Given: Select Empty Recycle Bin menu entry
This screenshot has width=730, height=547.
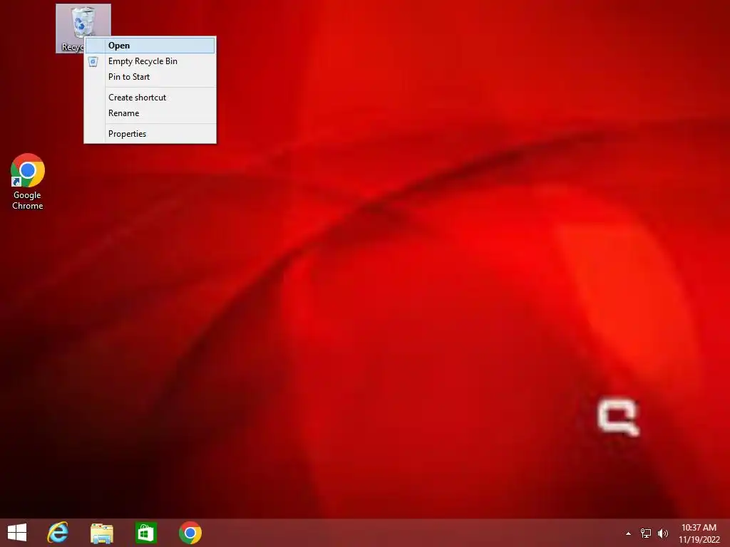Looking at the screenshot, I should coord(150,61).
